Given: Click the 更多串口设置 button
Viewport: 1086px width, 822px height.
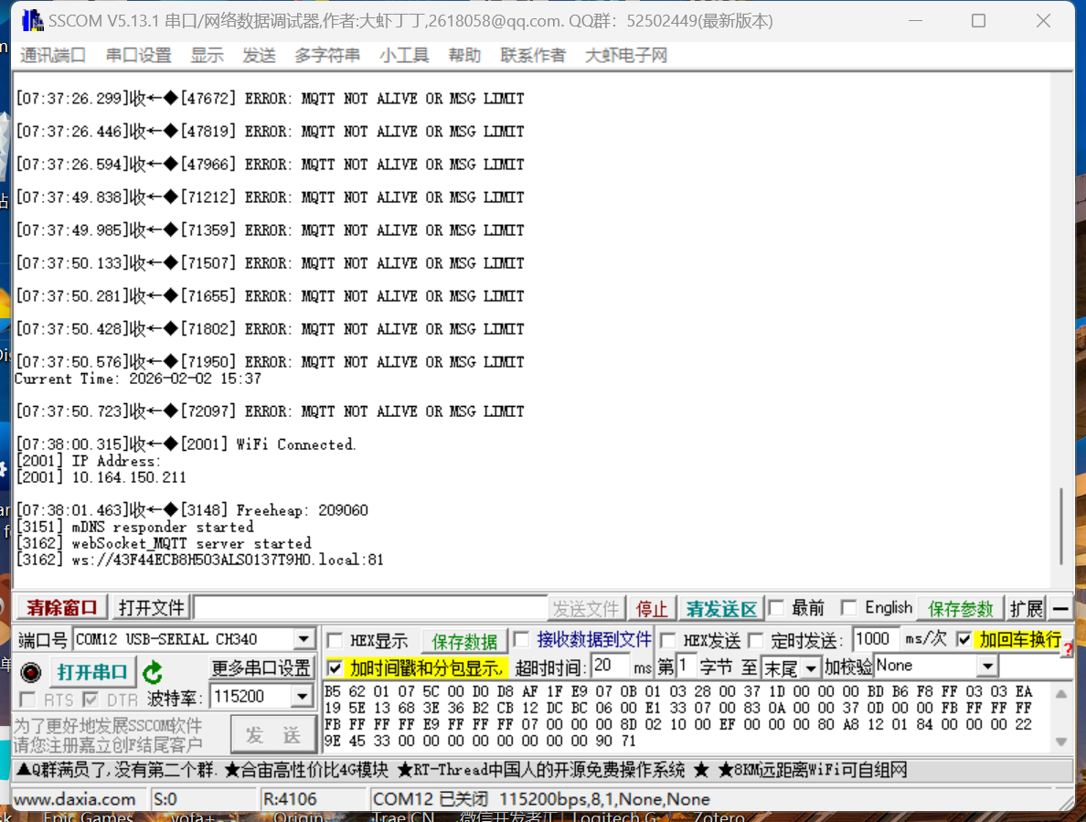Looking at the screenshot, I should click(261, 668).
